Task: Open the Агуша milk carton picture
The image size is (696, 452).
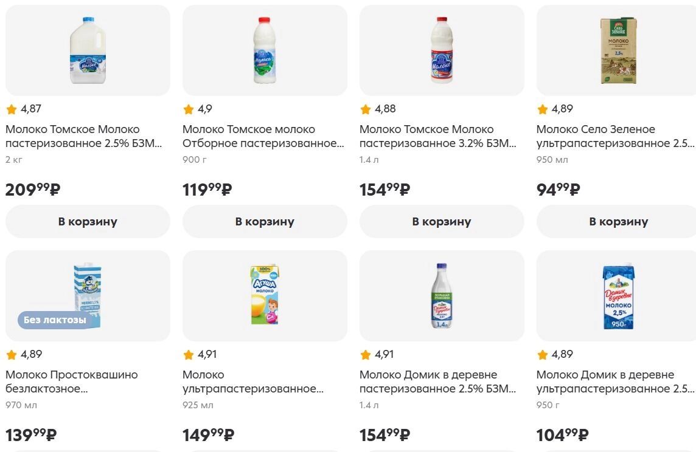Action: pos(265,295)
